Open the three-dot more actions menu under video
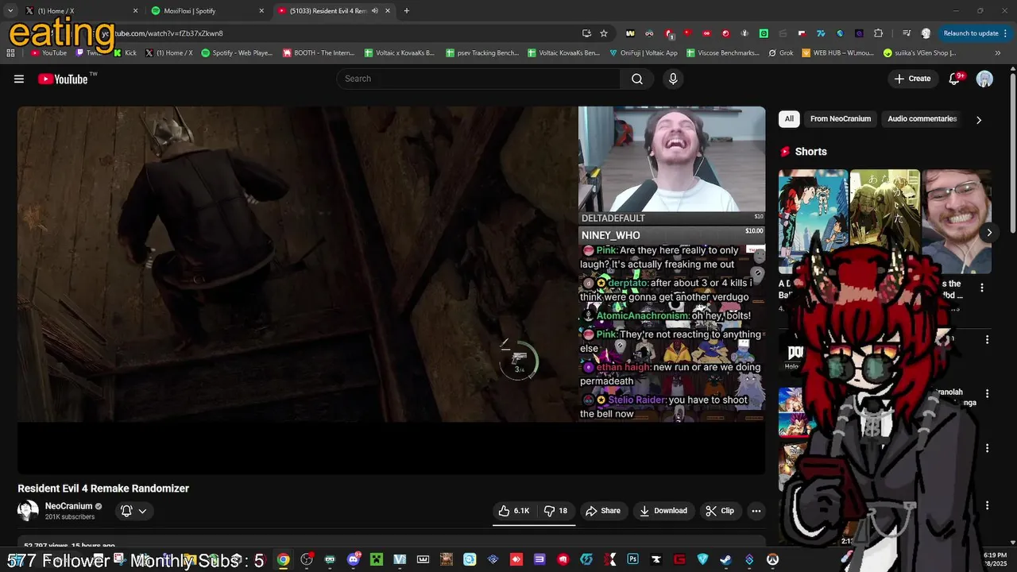 click(x=756, y=511)
